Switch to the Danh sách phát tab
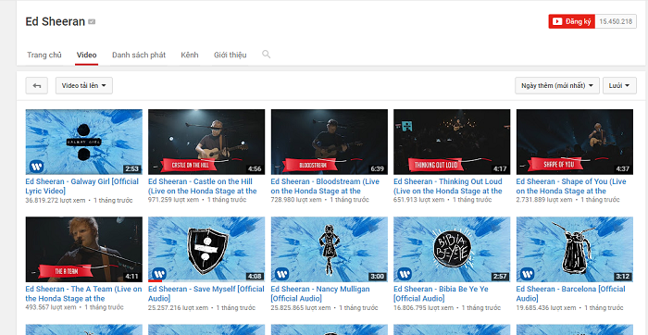 tap(139, 55)
